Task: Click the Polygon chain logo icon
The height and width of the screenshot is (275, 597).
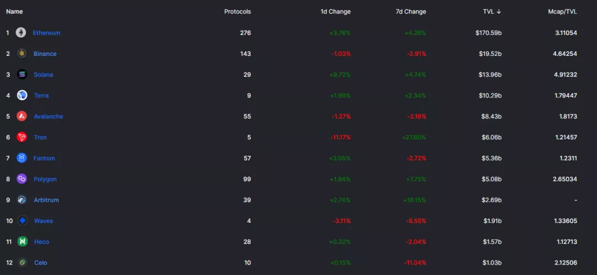Action: (22, 179)
